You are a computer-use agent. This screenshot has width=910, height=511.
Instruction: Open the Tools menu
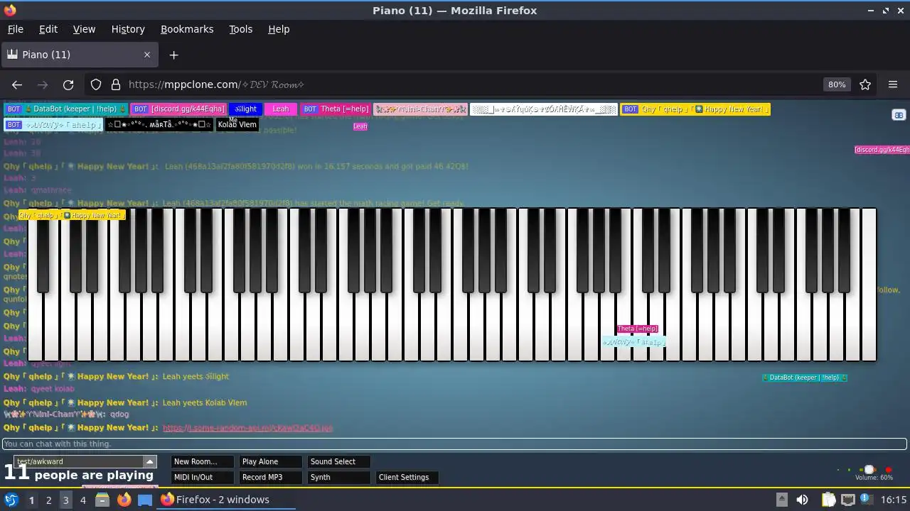[241, 29]
